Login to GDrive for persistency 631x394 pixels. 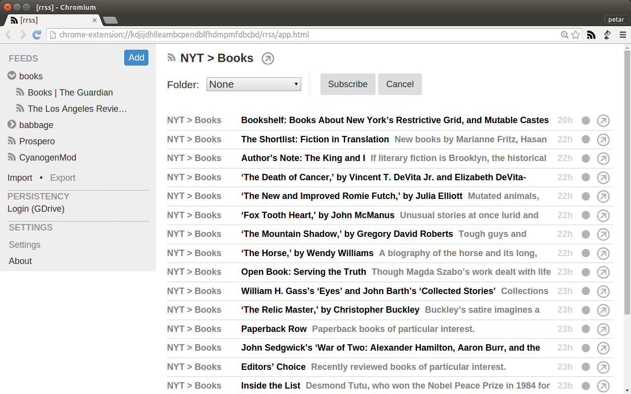tap(36, 209)
